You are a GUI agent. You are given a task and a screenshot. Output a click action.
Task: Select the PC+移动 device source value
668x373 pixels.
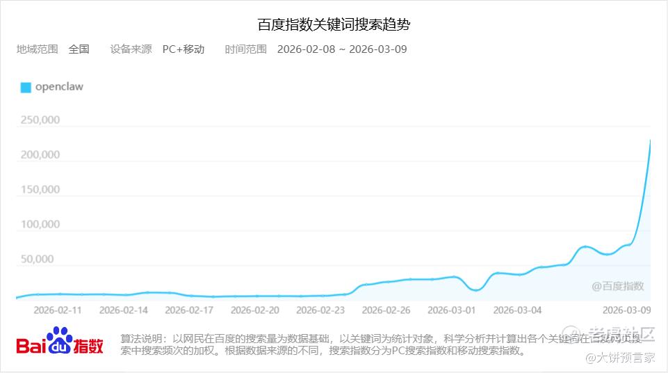point(184,49)
